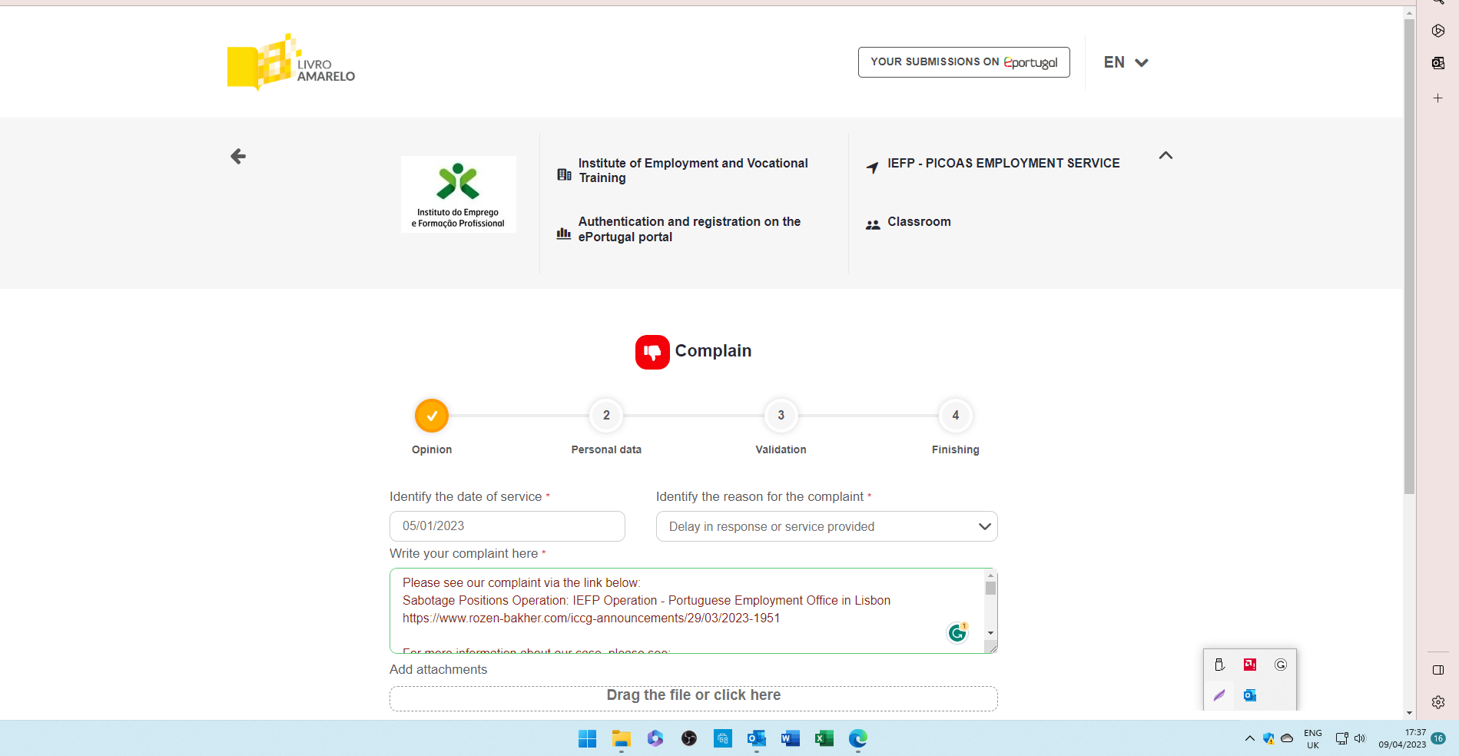The image size is (1459, 756).
Task: Open Outlook from the taskbar
Action: [x=757, y=738]
